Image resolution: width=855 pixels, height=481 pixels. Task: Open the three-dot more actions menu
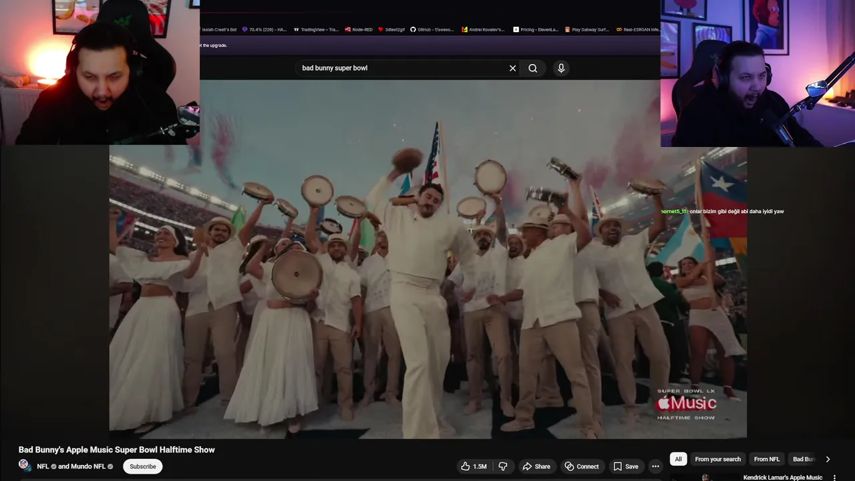pyautogui.click(x=655, y=466)
